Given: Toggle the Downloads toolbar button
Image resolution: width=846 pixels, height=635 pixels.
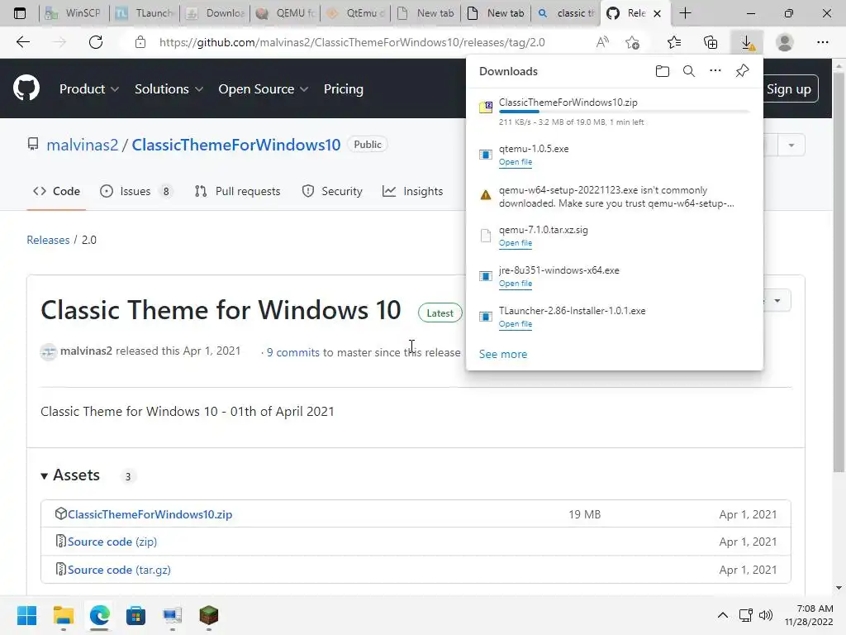Looking at the screenshot, I should point(747,42).
